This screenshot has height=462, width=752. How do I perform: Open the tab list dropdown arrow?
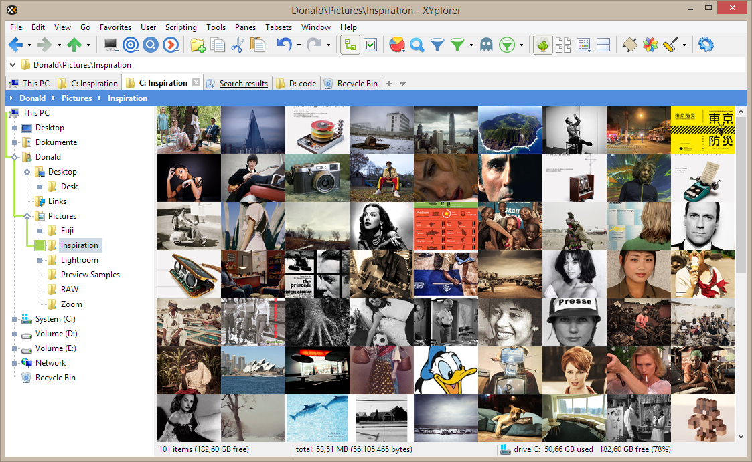click(x=402, y=84)
